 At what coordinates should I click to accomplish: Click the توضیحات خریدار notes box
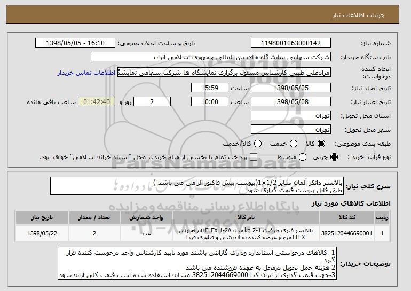point(197,263)
